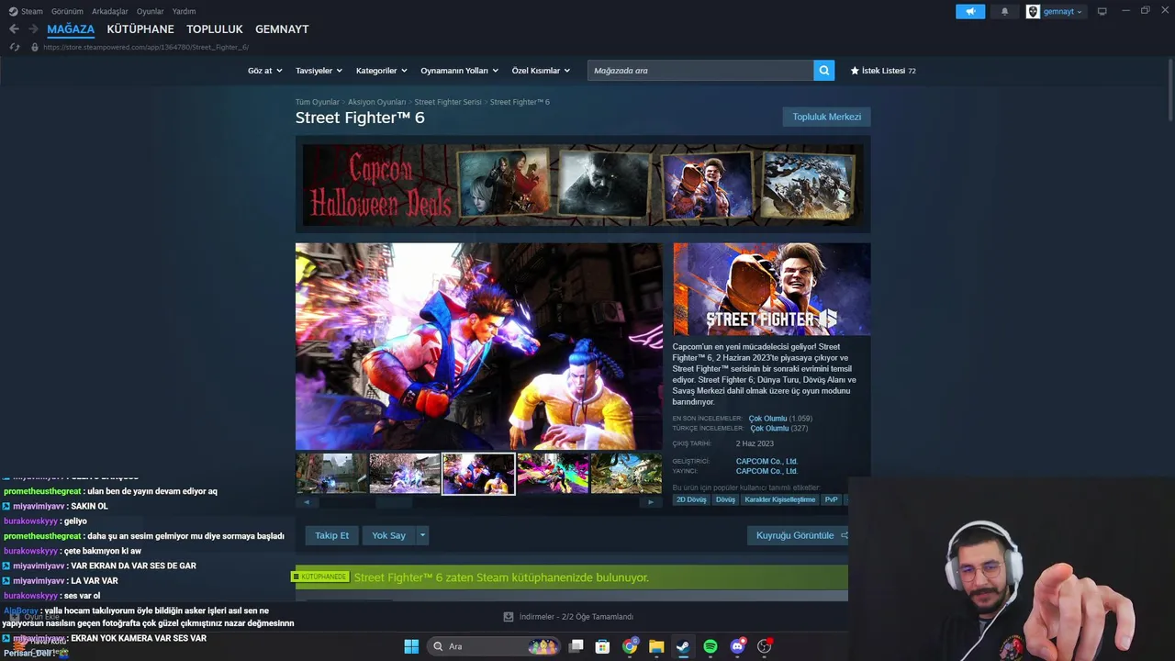
Task: Click the Karakter Kişiselleştirme tag
Action: (780, 499)
